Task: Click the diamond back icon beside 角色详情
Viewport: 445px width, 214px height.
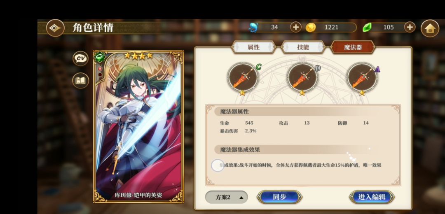Action: click(55, 28)
